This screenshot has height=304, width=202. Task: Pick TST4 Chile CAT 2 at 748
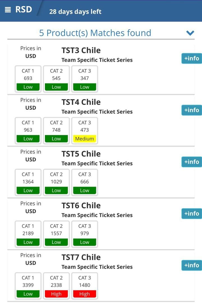[56, 131]
